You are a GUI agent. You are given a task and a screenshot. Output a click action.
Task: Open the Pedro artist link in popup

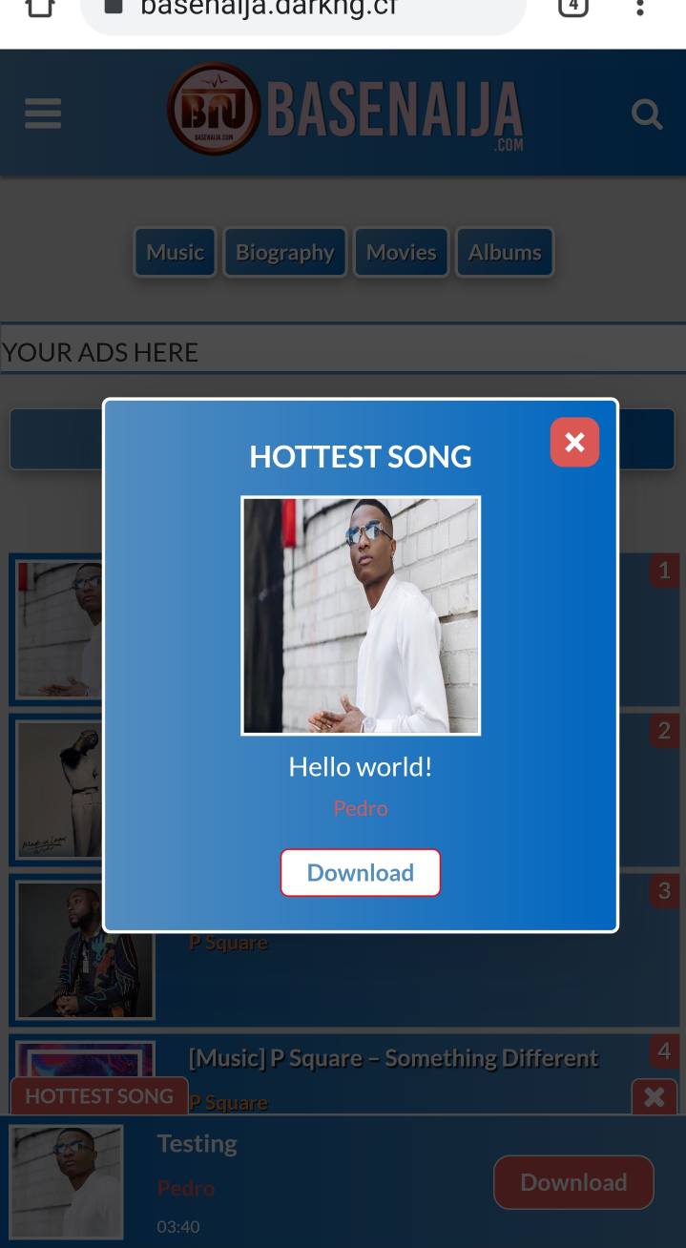(x=361, y=808)
